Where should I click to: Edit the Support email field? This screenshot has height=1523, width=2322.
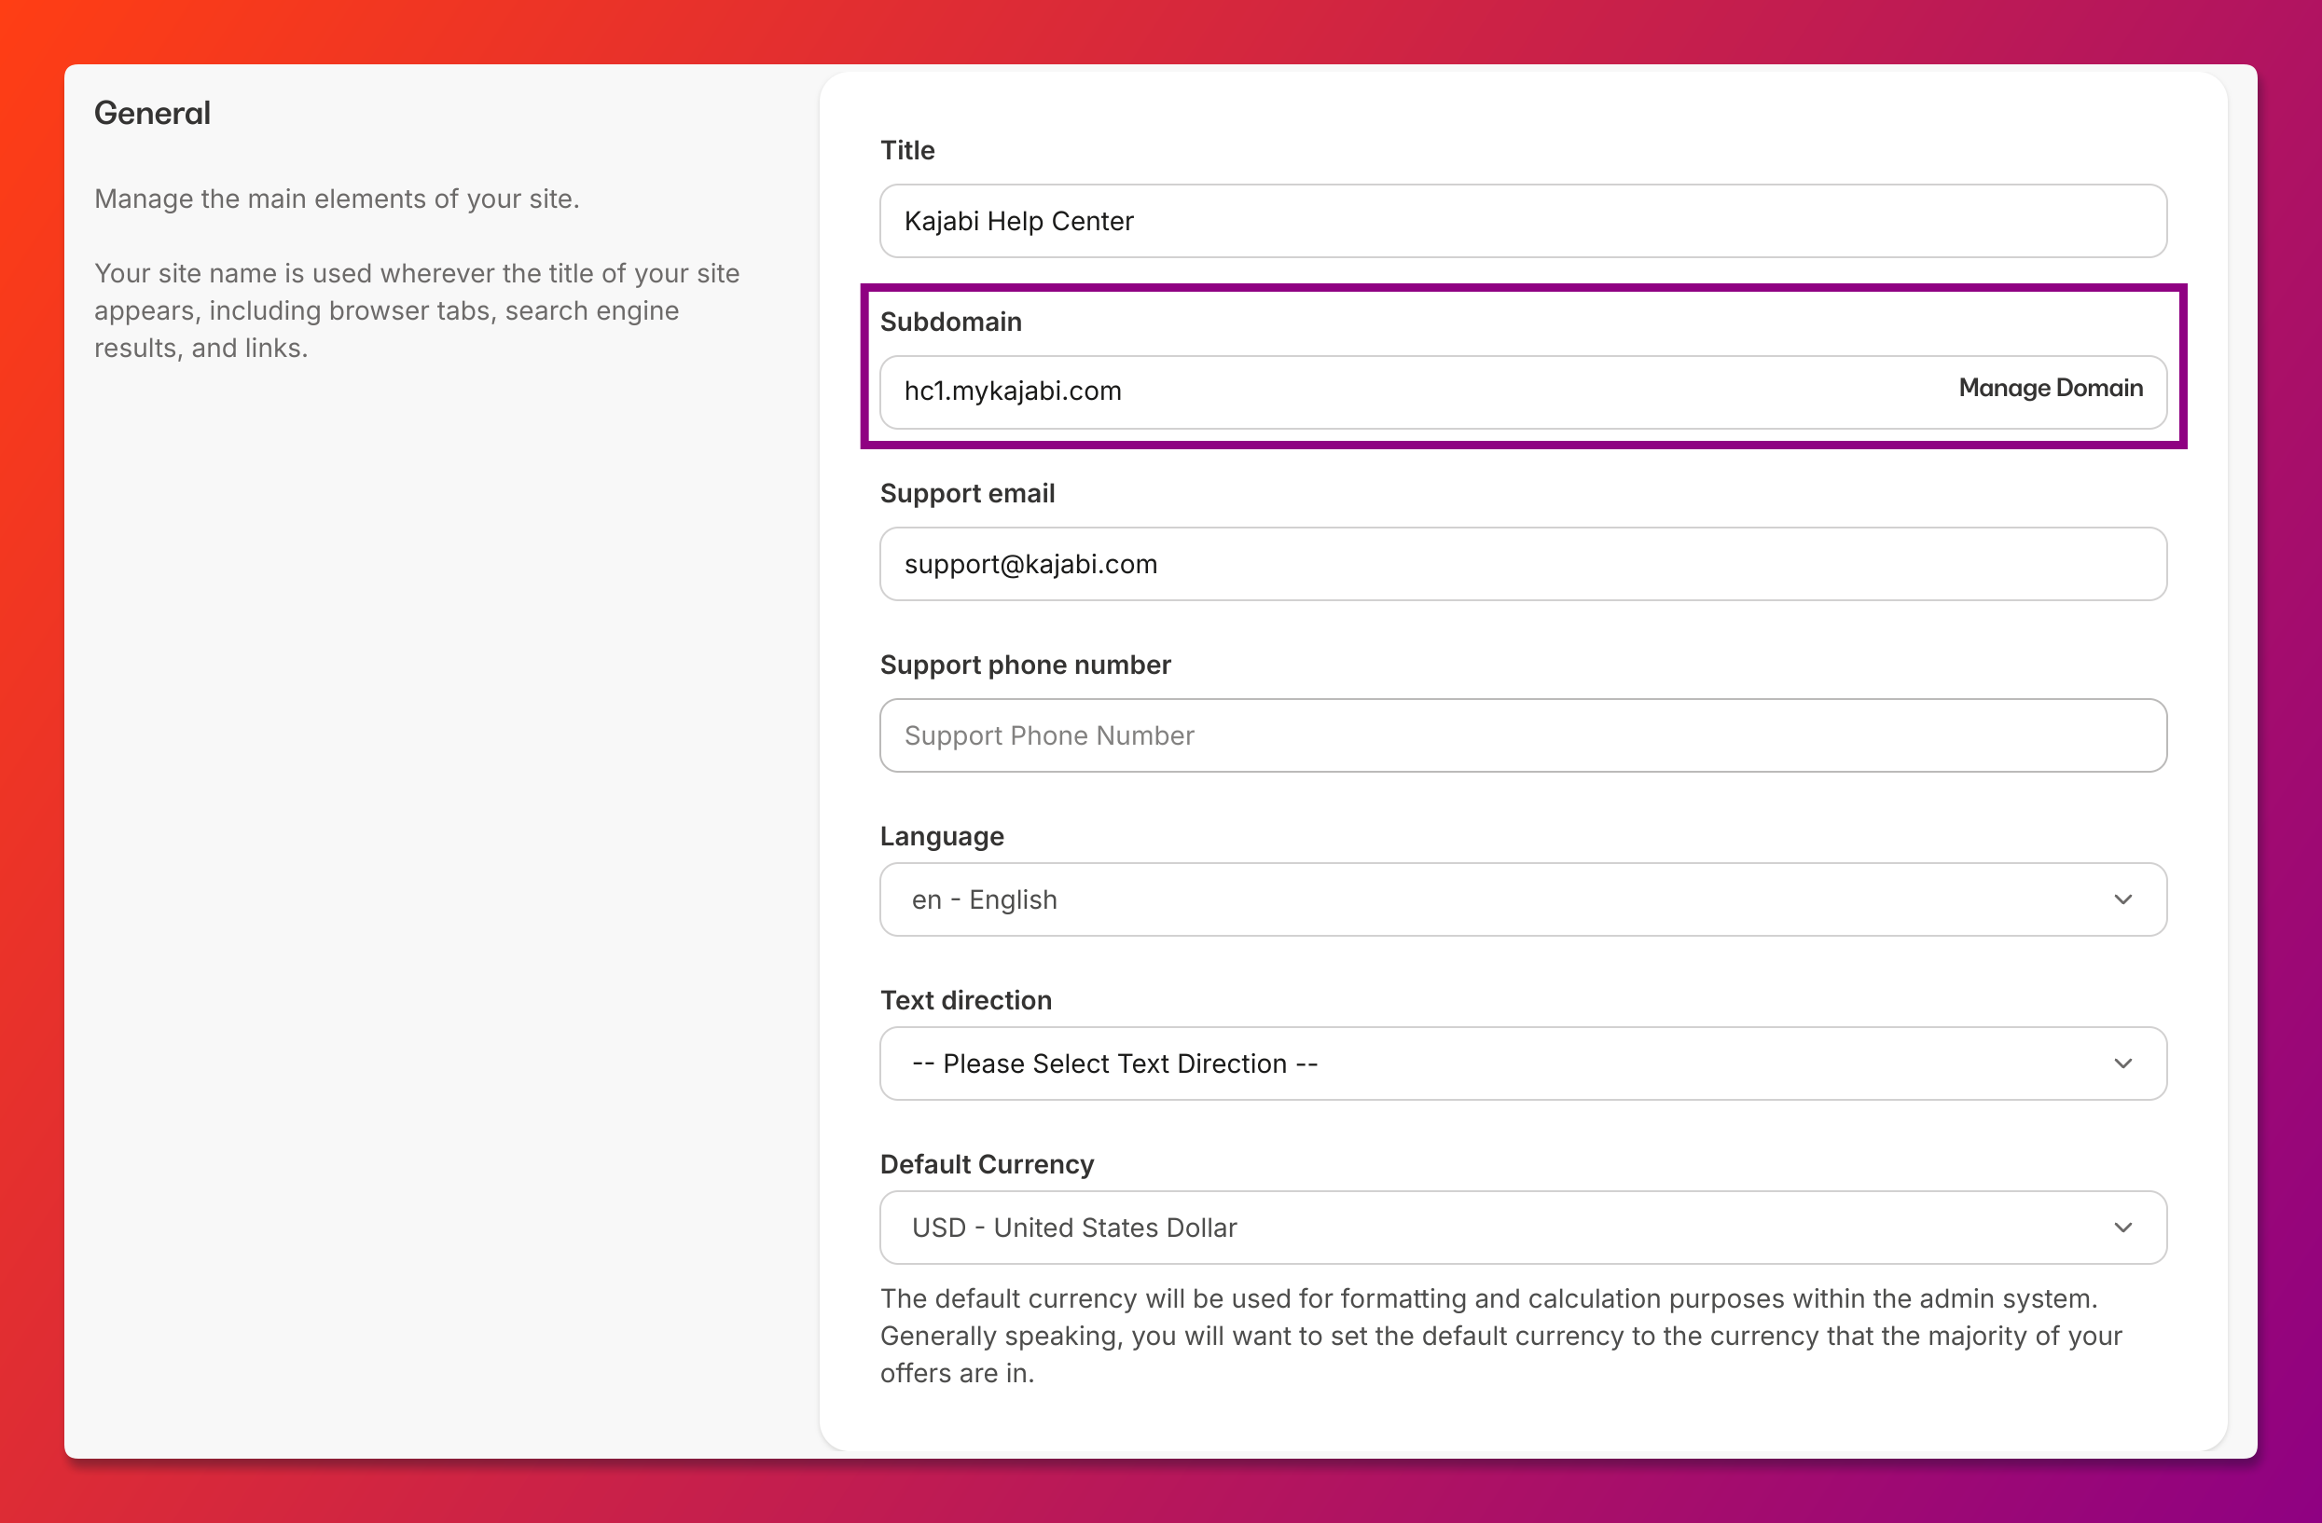pyautogui.click(x=1523, y=565)
